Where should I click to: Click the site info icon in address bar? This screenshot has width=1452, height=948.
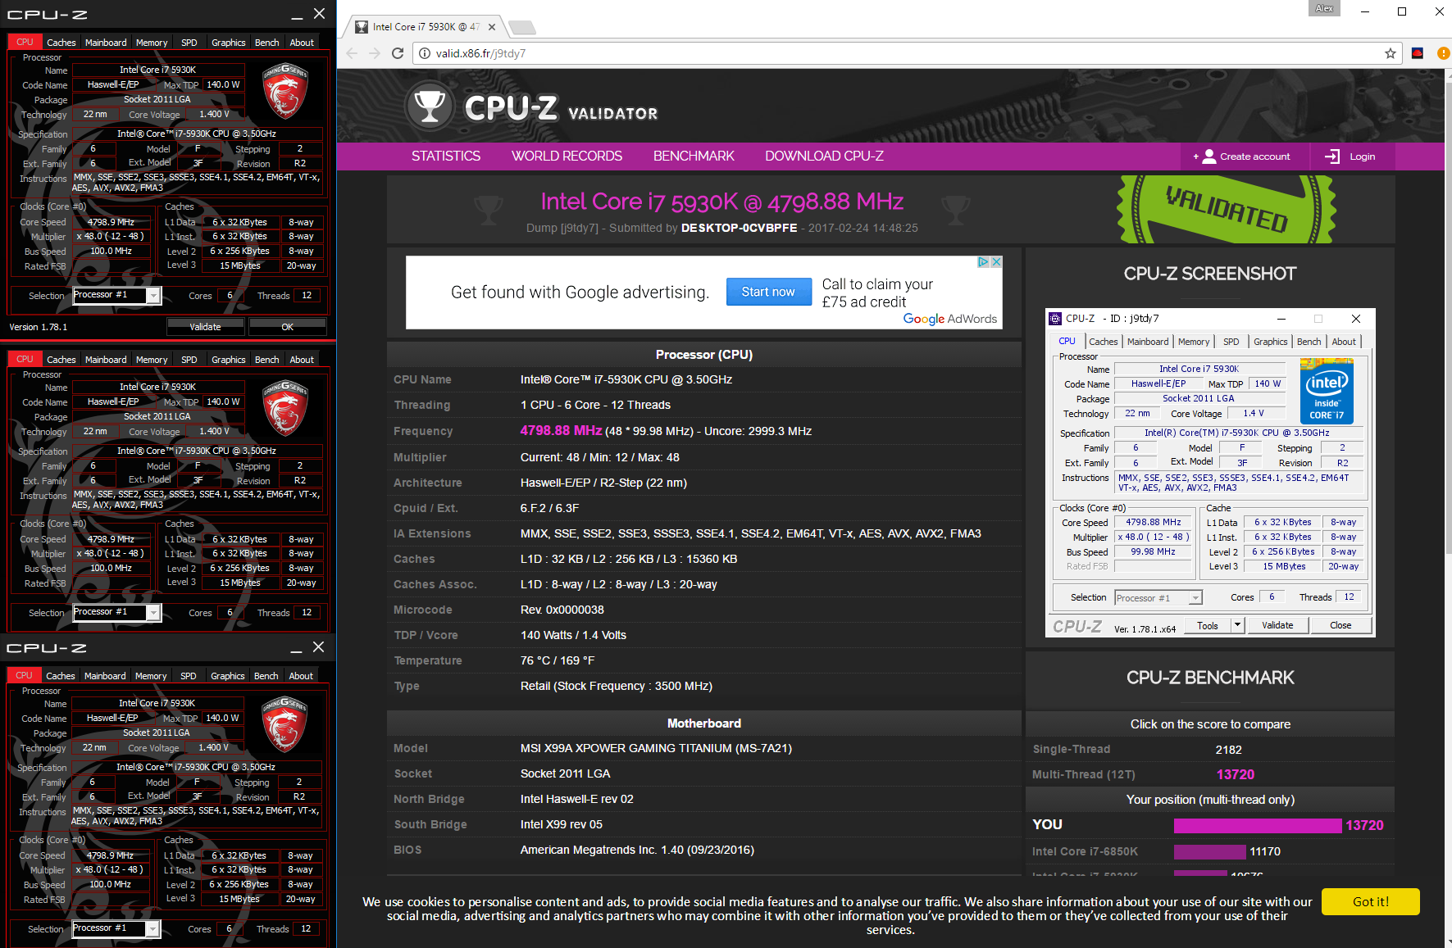pyautogui.click(x=425, y=53)
